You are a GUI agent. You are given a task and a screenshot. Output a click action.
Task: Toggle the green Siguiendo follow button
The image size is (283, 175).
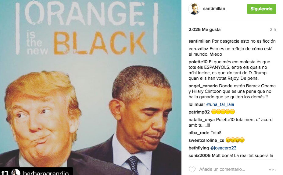tap(261, 9)
